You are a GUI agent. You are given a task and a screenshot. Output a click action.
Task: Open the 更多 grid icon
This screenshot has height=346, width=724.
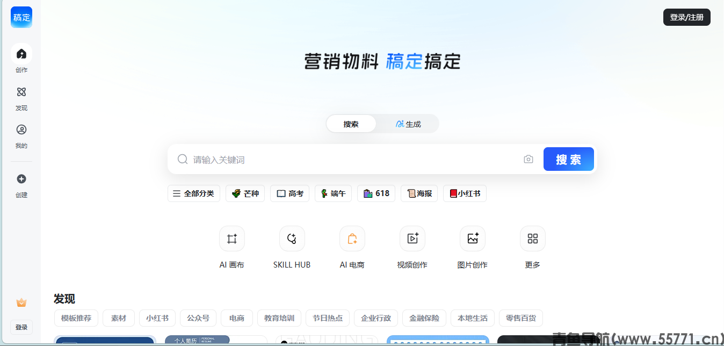click(533, 239)
